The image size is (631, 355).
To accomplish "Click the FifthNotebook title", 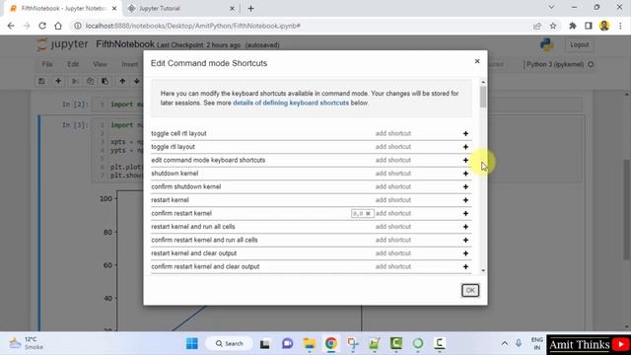I will click(125, 44).
